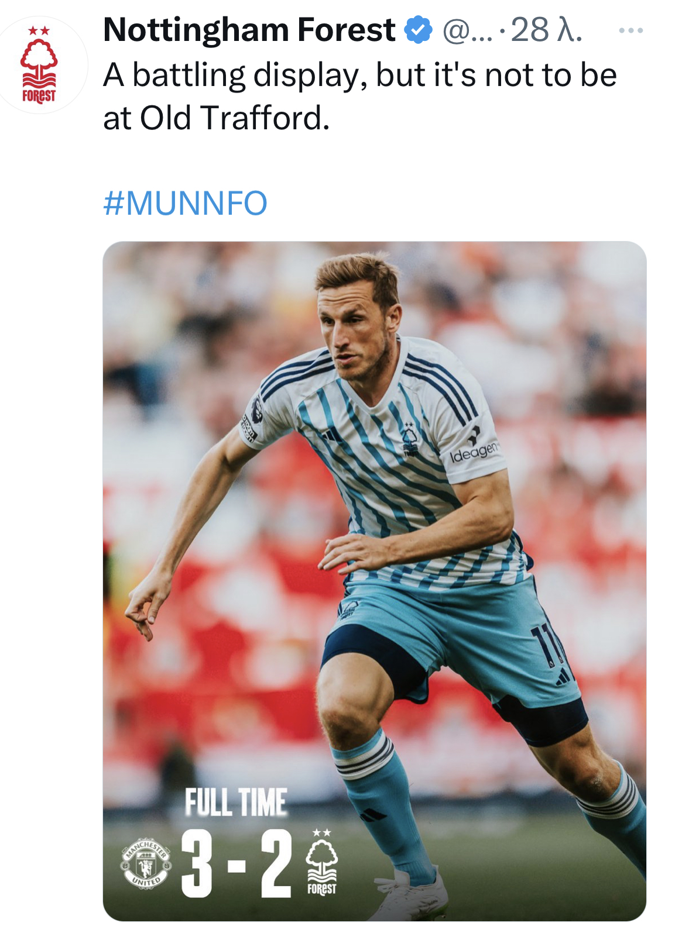Viewport: 682px width, 933px height.
Task: Click the number 11 on the shorts
Action: pos(546,646)
